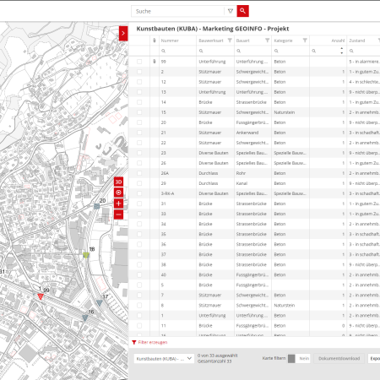
Task: Tick the checkbox for row 31
Action: point(139,204)
